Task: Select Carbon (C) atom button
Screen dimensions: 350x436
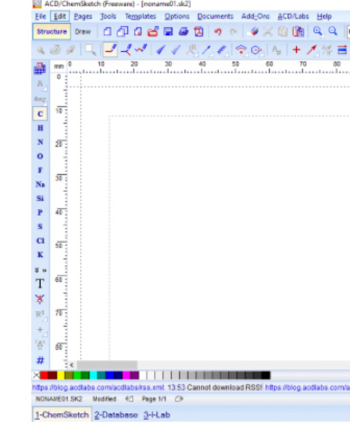Action: tap(40, 114)
